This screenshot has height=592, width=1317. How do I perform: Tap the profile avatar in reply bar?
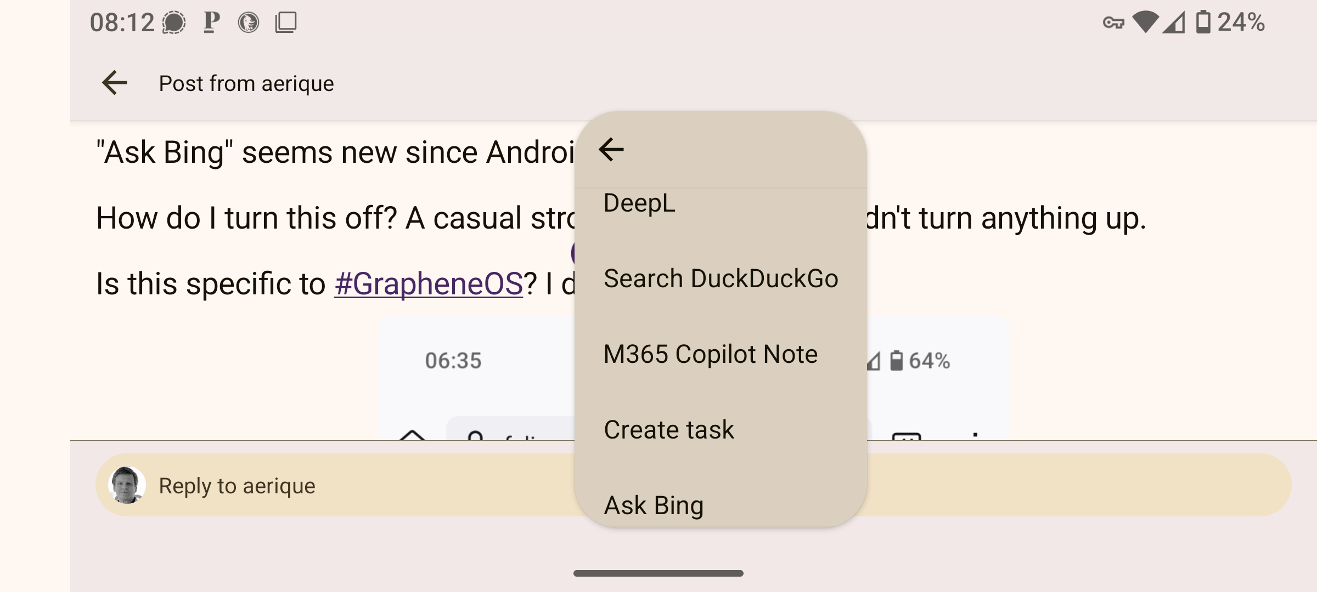pyautogui.click(x=127, y=485)
